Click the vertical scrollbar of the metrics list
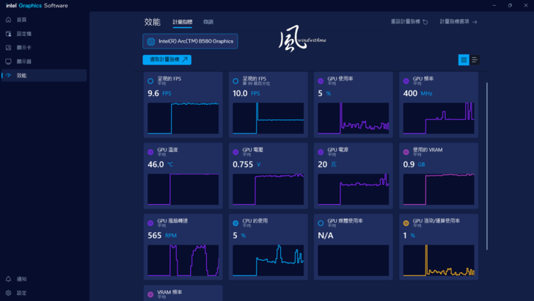534x301 pixels. 487,166
